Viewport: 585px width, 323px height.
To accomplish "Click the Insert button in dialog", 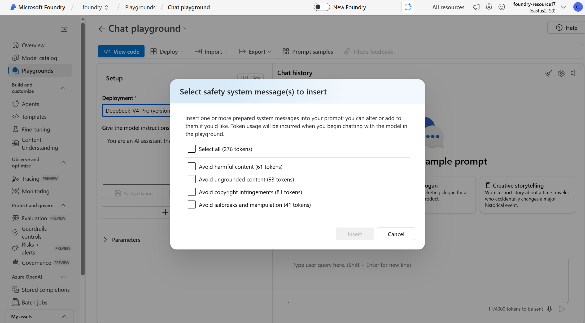I will point(355,234).
